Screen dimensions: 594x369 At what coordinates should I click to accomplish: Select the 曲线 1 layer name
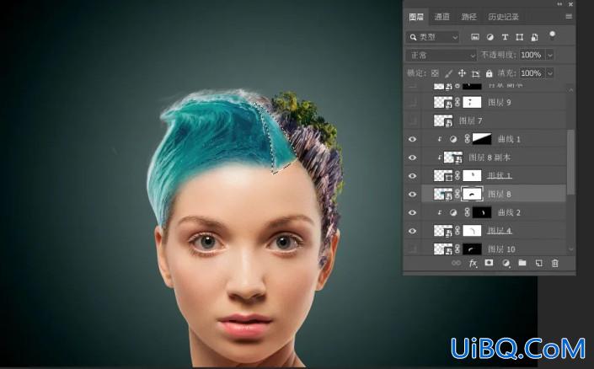click(509, 139)
